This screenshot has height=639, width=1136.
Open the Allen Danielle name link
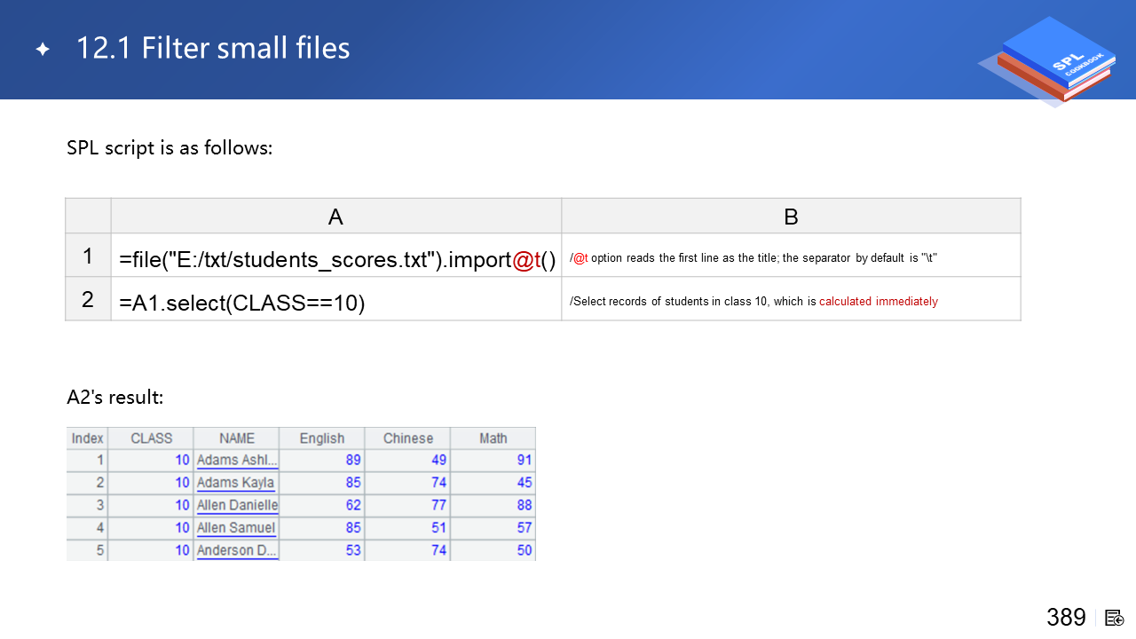click(237, 505)
